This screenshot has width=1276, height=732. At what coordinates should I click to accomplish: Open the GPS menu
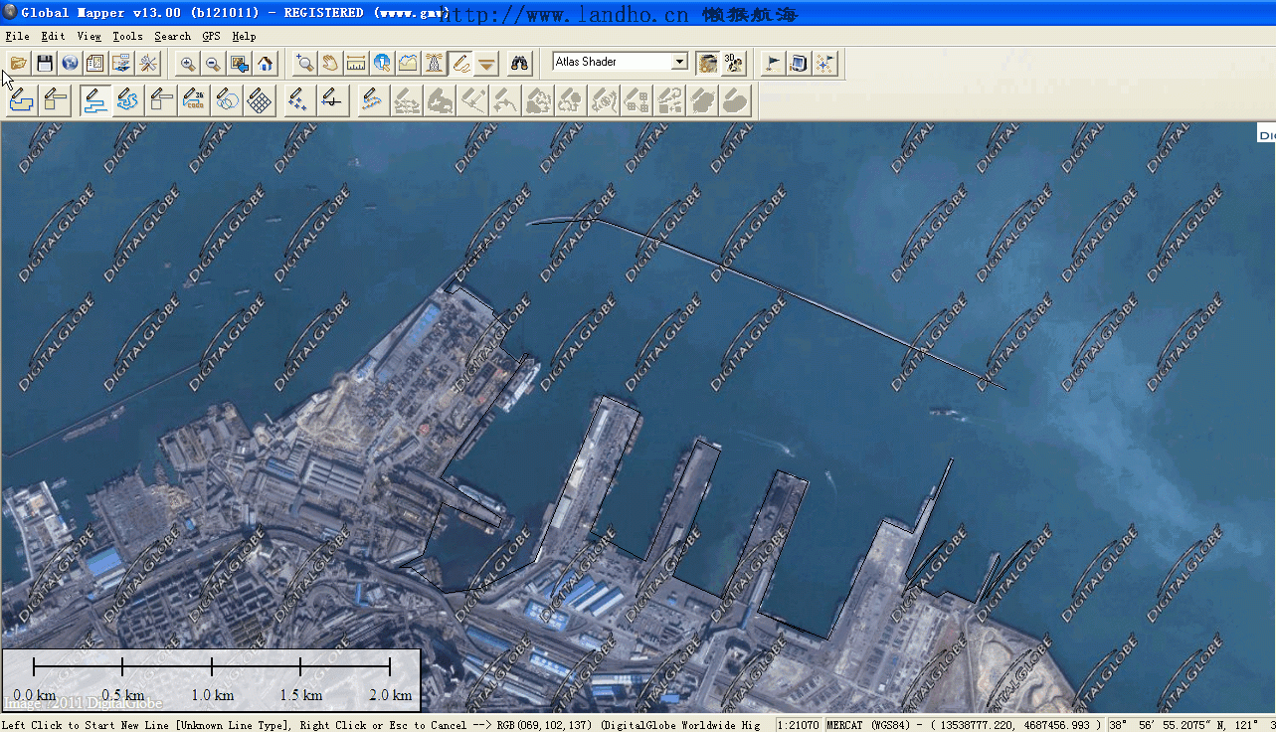(x=212, y=36)
